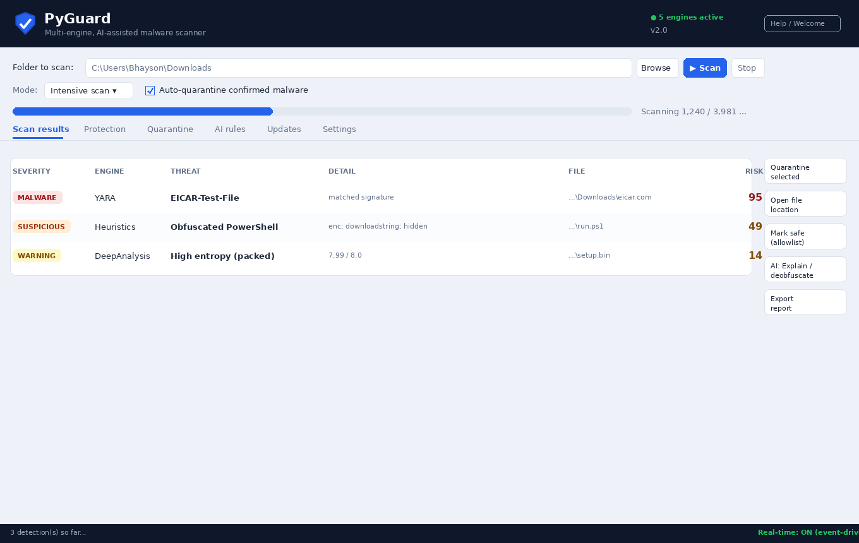
Task: Open Help / Welcome
Action: 802,23
